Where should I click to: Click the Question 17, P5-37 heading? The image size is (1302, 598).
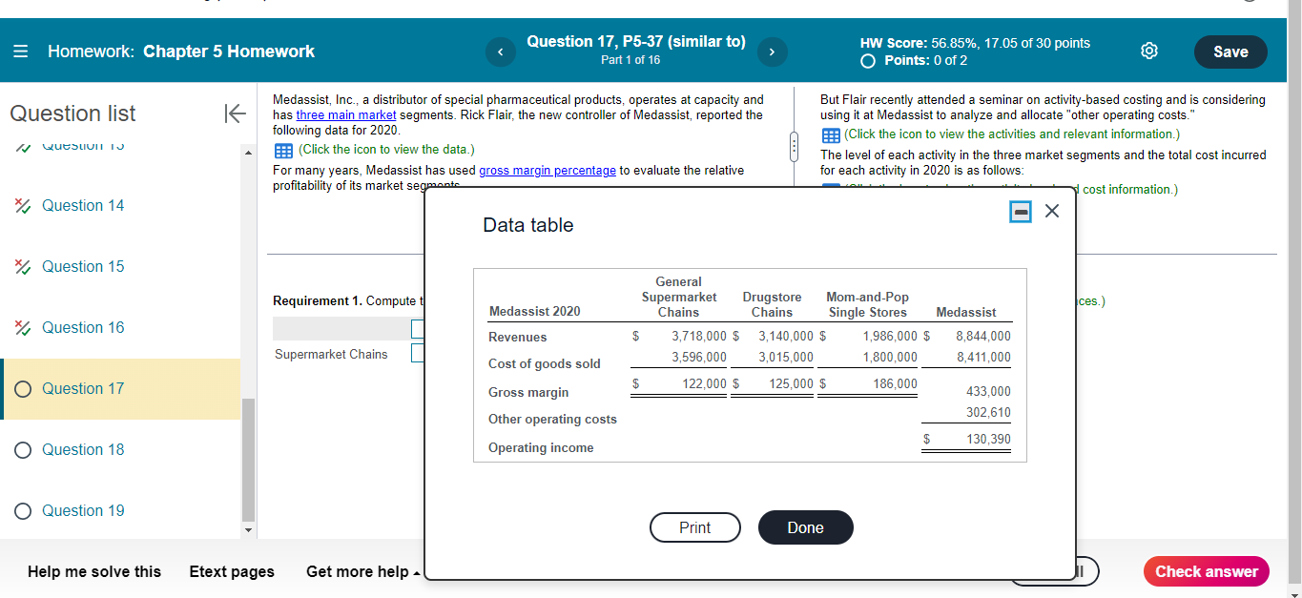click(x=636, y=42)
